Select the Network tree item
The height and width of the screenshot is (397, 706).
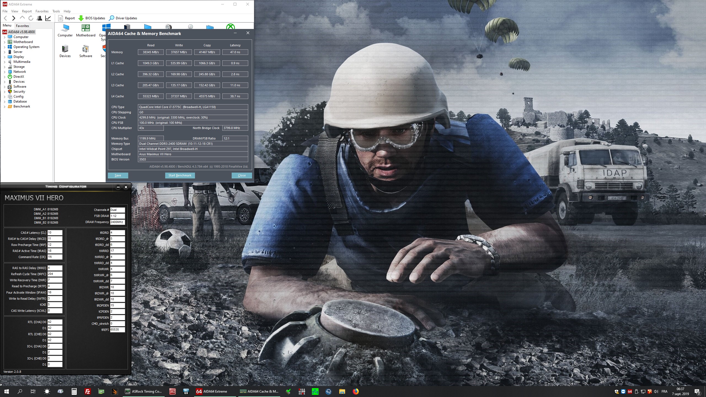20,72
